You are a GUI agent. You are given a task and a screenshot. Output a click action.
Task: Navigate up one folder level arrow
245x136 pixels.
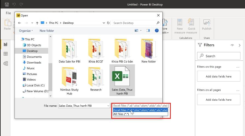tap(37, 23)
